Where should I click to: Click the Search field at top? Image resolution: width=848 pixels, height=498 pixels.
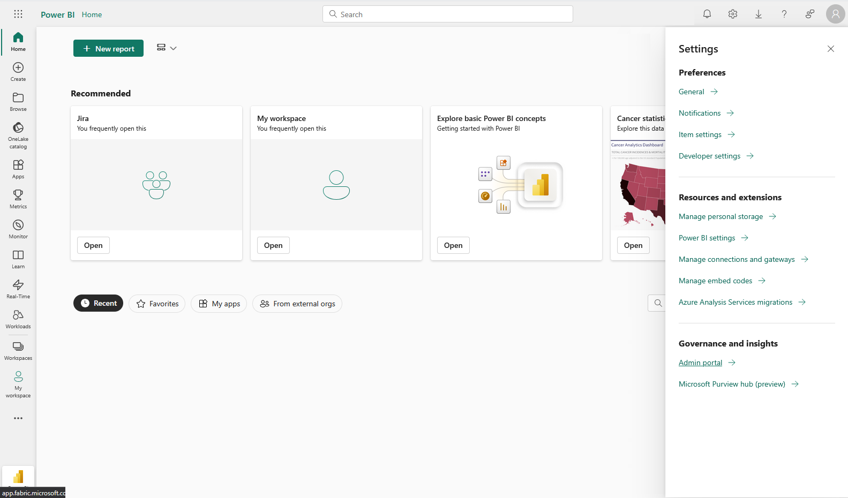click(x=448, y=14)
